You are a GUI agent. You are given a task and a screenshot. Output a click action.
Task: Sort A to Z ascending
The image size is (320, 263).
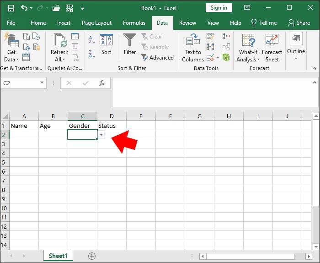[x=92, y=40]
